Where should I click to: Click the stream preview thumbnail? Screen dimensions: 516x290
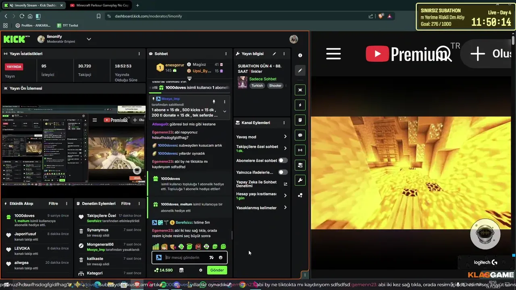coord(73,145)
